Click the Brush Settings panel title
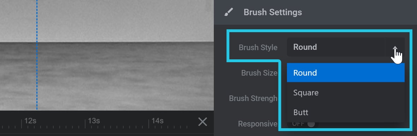 point(272,12)
